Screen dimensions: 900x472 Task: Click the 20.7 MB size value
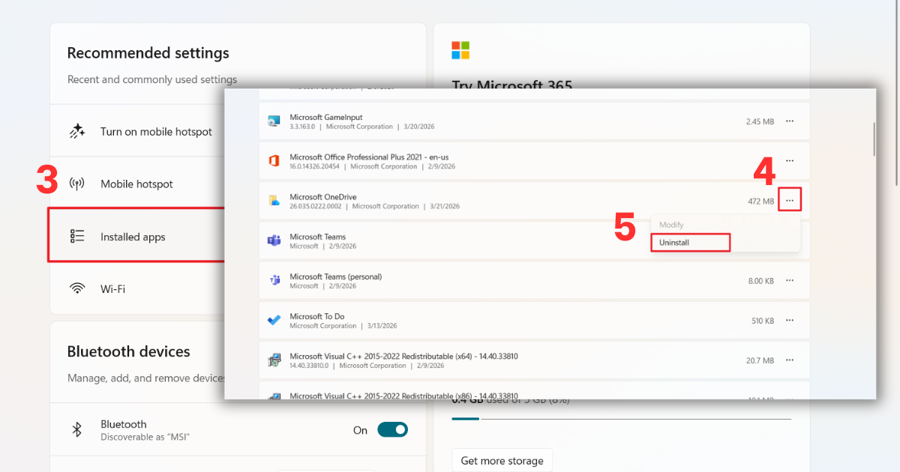[x=760, y=360]
